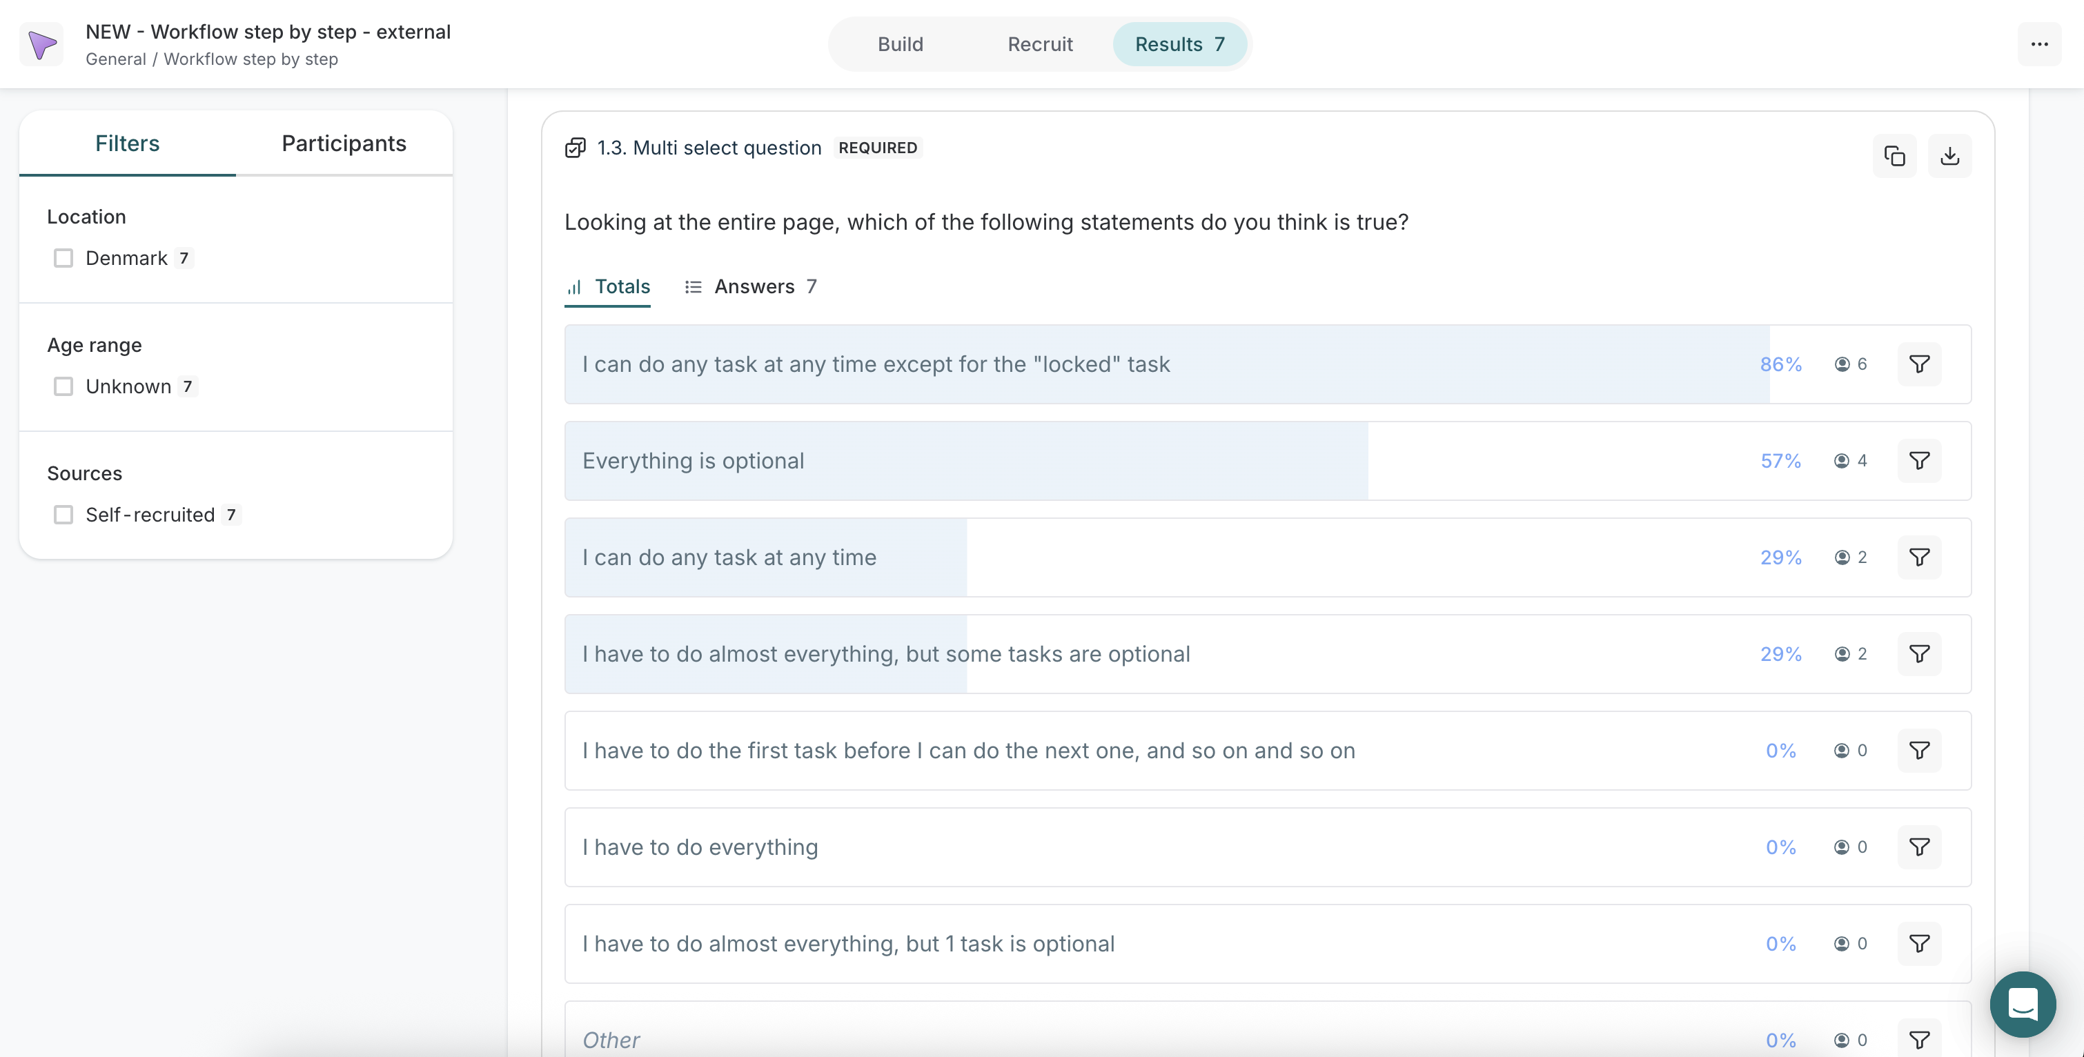
Task: Filter by 'Everything is optional' answer
Action: pyautogui.click(x=1919, y=461)
